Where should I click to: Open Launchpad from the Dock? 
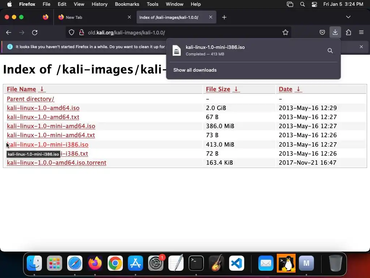click(55, 263)
